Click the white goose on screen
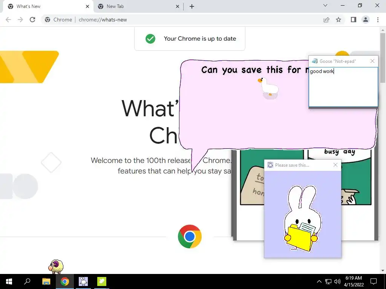The width and height of the screenshot is (386, 289). point(268,88)
